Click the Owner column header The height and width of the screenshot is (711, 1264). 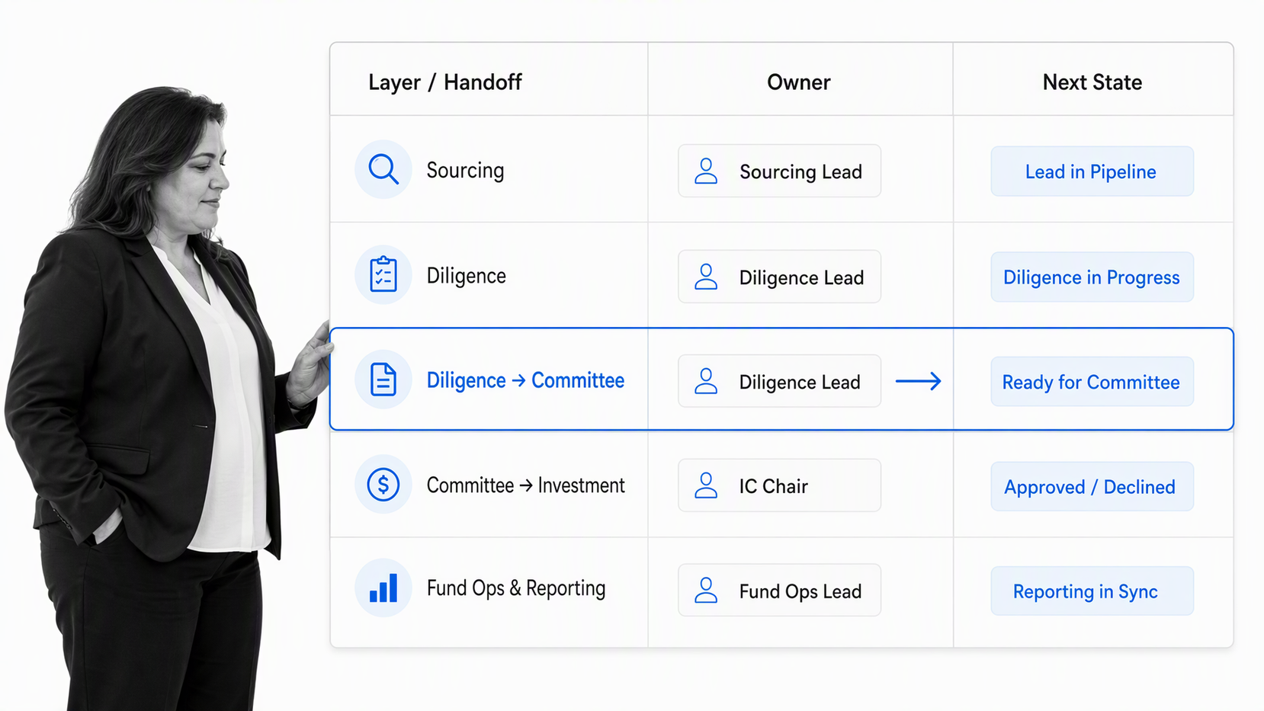[x=799, y=82]
